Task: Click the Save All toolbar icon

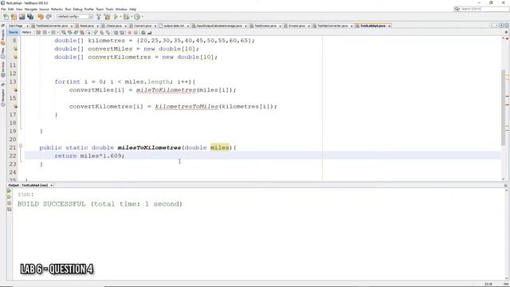Action: point(30,17)
